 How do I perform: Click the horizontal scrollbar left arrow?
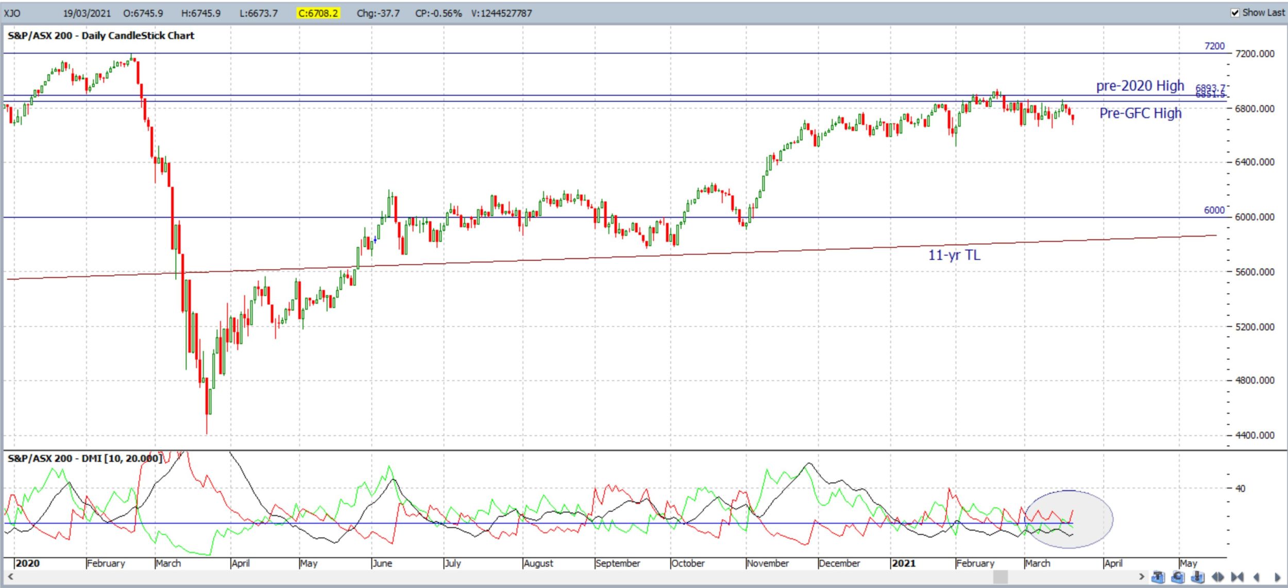pos(10,576)
